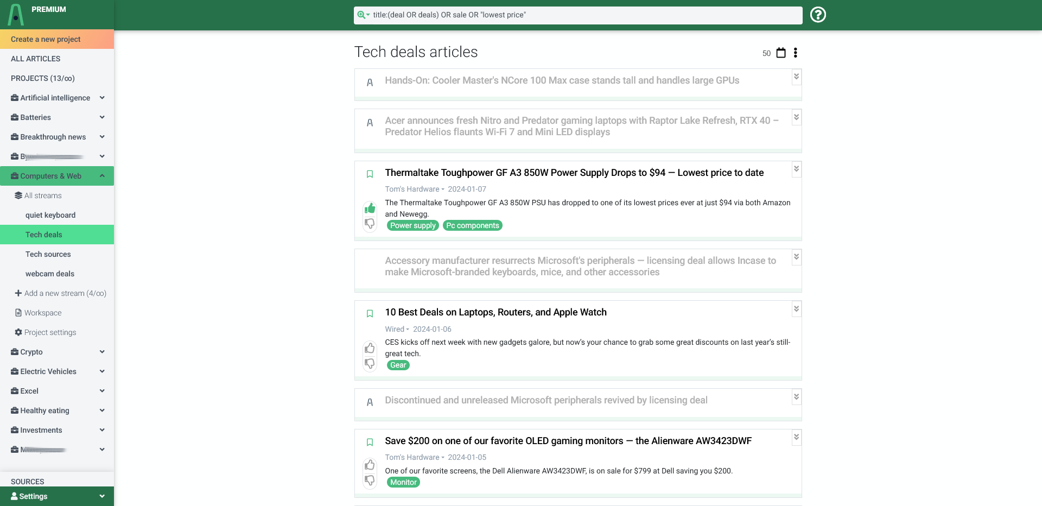Thumbs down the Alienware monitor article
Screen dimensions: 1042x506
(x=370, y=480)
